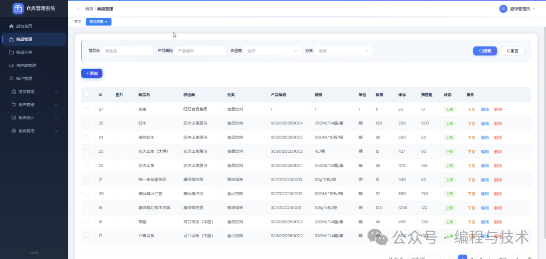Viewport: 546px width, 259px height.
Task: Tick the checkbox for ID 22 row
Action: point(86,165)
